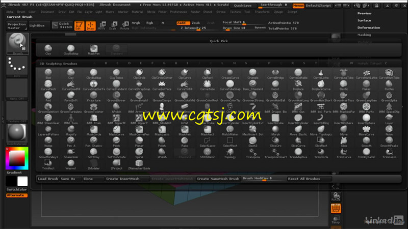Toggle the Rgb channel button
408x229 pixels.
[x=149, y=23]
